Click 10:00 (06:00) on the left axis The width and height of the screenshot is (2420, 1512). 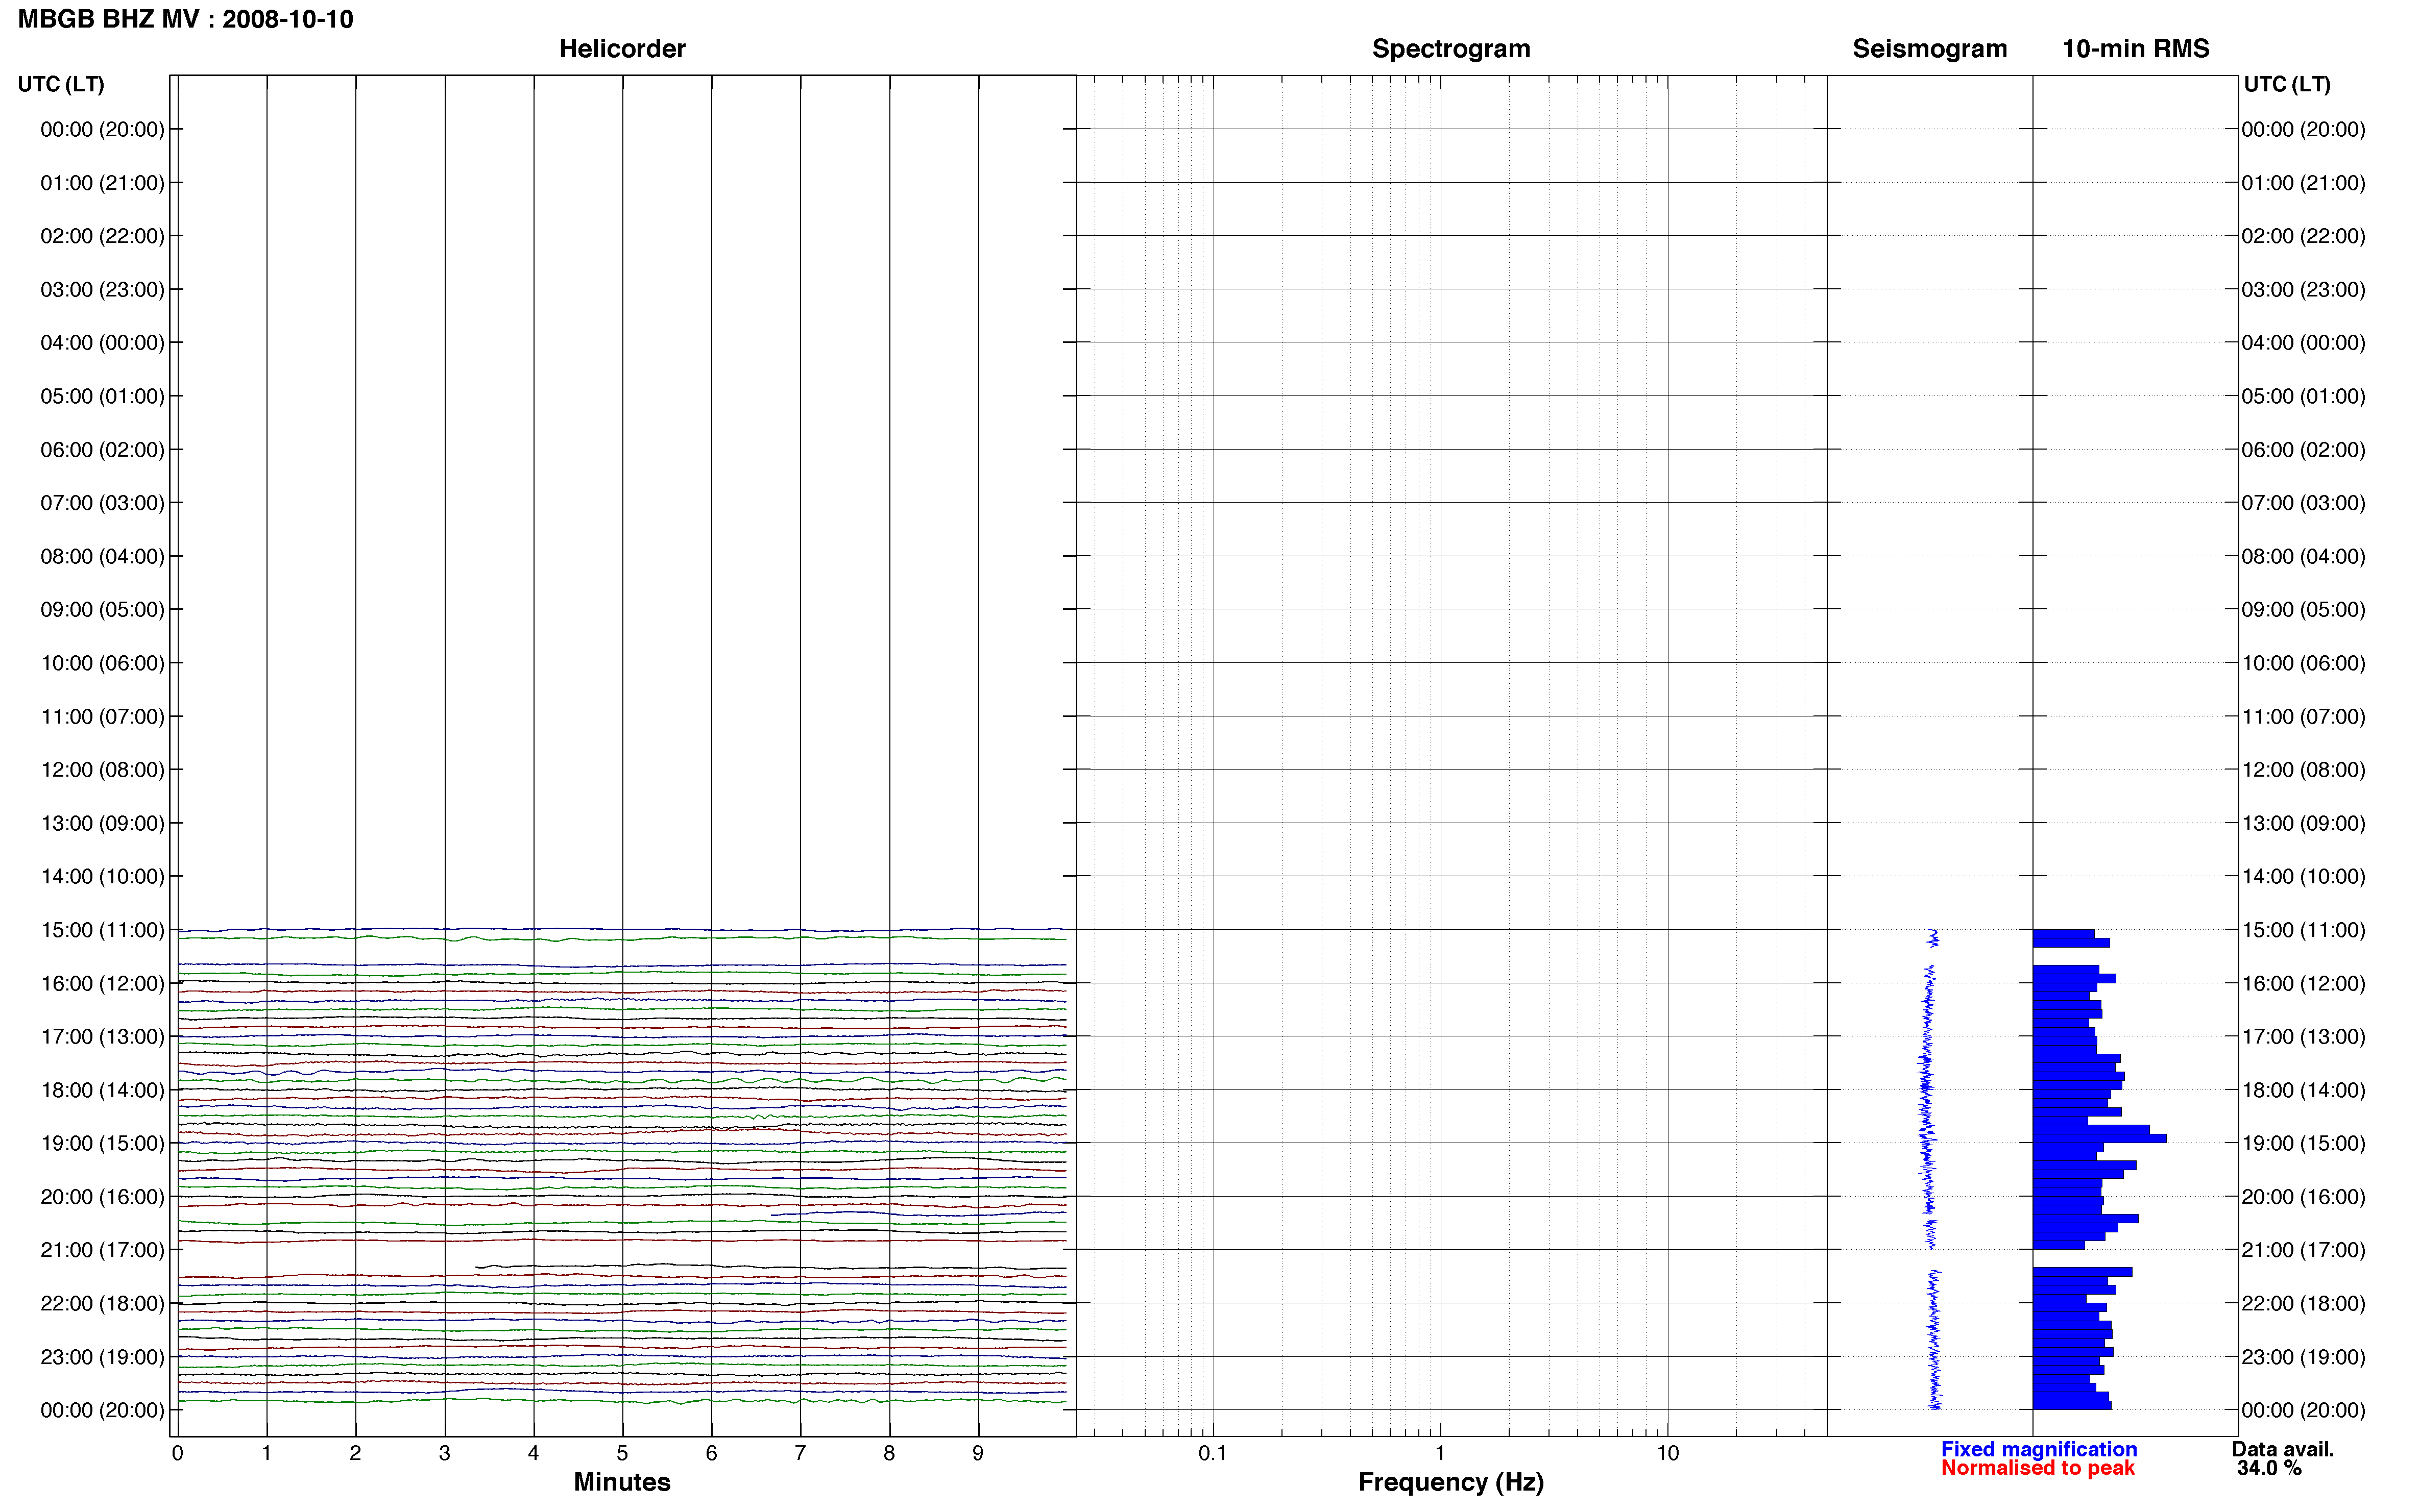(102, 663)
